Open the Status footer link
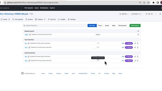 (66, 74)
